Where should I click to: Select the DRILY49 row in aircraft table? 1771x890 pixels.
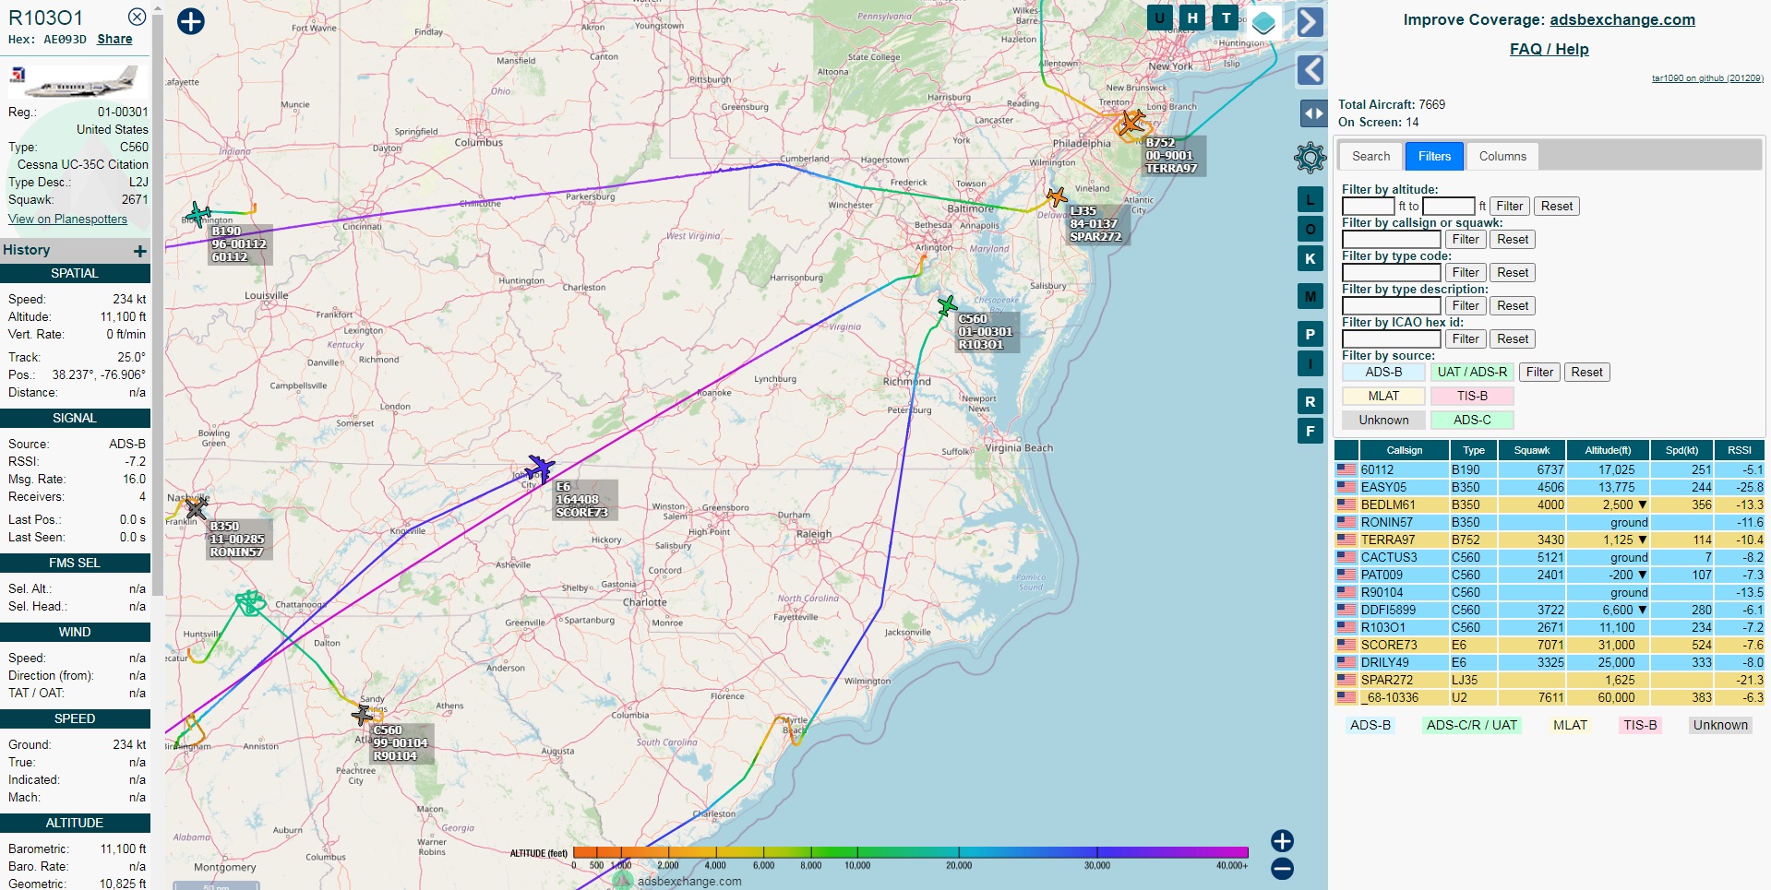point(1550,662)
